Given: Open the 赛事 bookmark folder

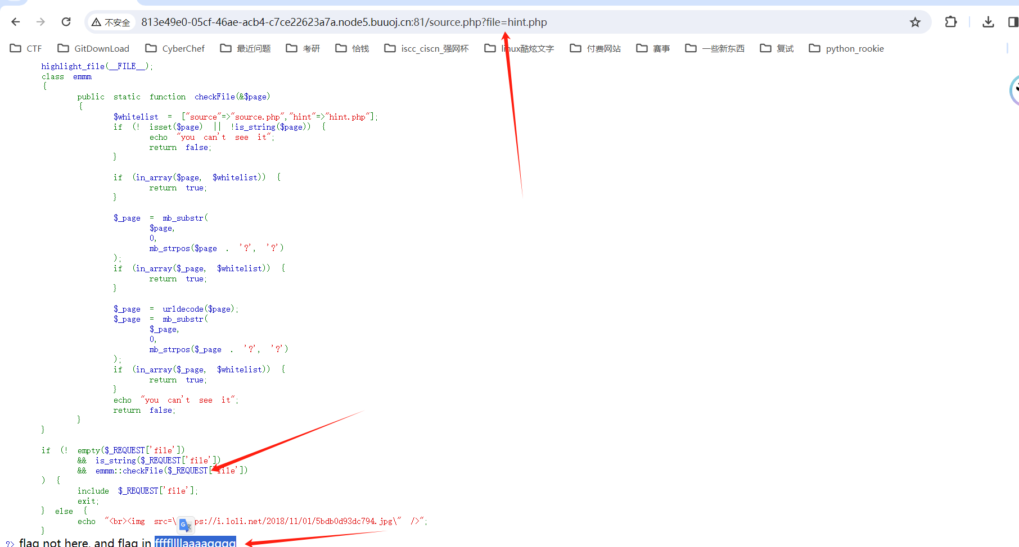Looking at the screenshot, I should 653,48.
